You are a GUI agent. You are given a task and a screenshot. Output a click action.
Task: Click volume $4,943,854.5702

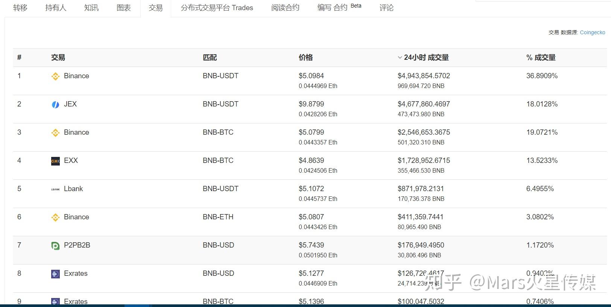click(x=424, y=76)
